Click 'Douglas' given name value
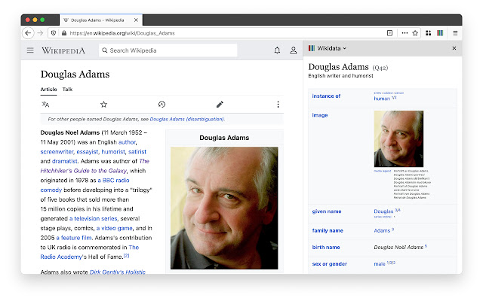Image resolution: width=483 pixels, height=301 pixels. click(383, 211)
